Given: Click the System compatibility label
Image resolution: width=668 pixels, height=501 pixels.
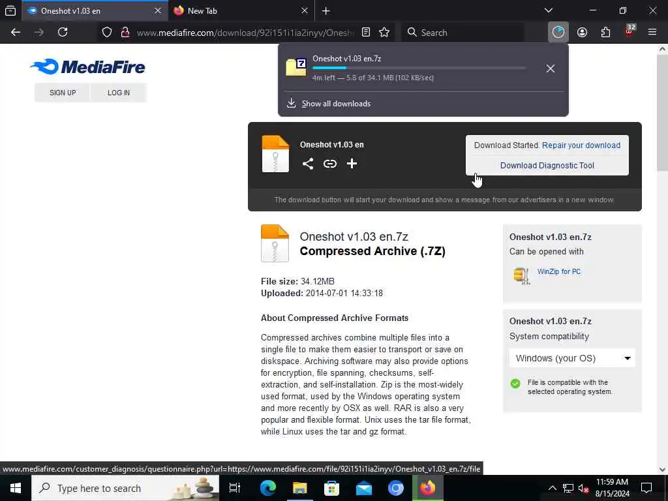Looking at the screenshot, I should point(549,336).
